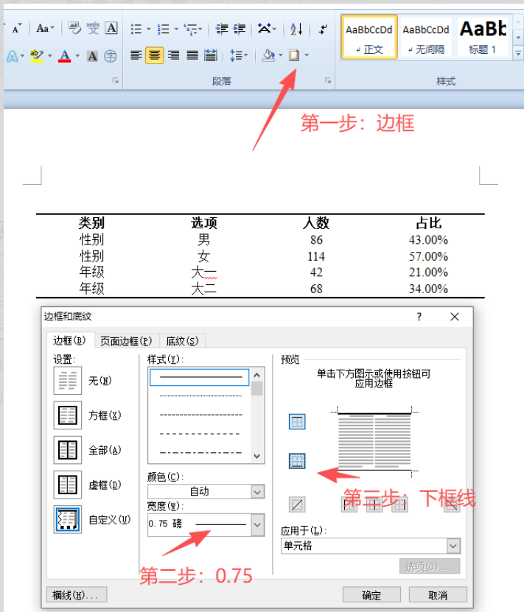This screenshot has width=524, height=612.
Task: Open the bullet list dropdown arrow
Action: (x=148, y=29)
